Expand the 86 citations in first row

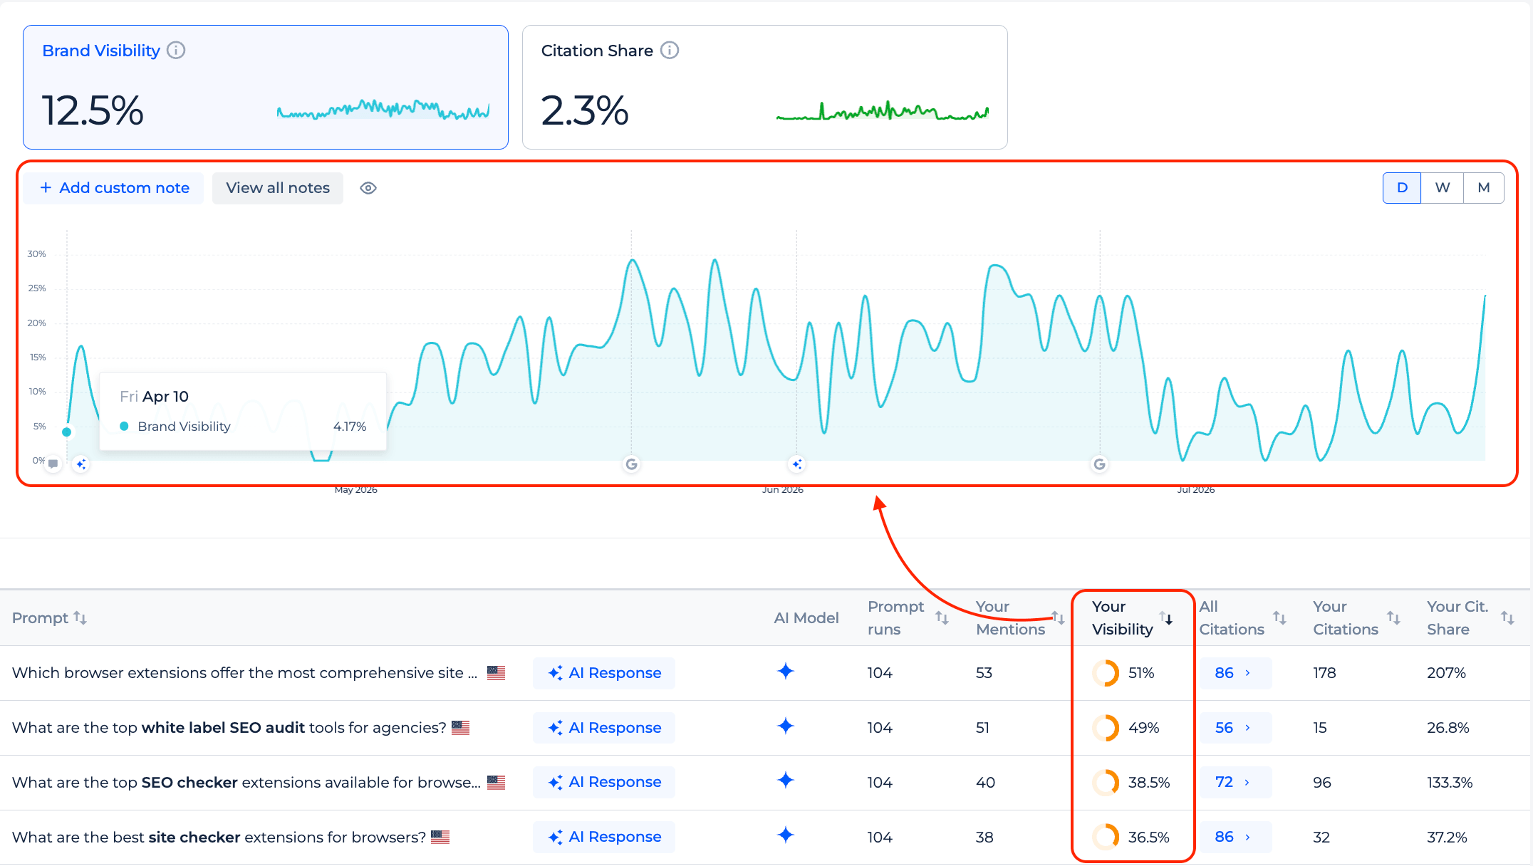point(1235,673)
